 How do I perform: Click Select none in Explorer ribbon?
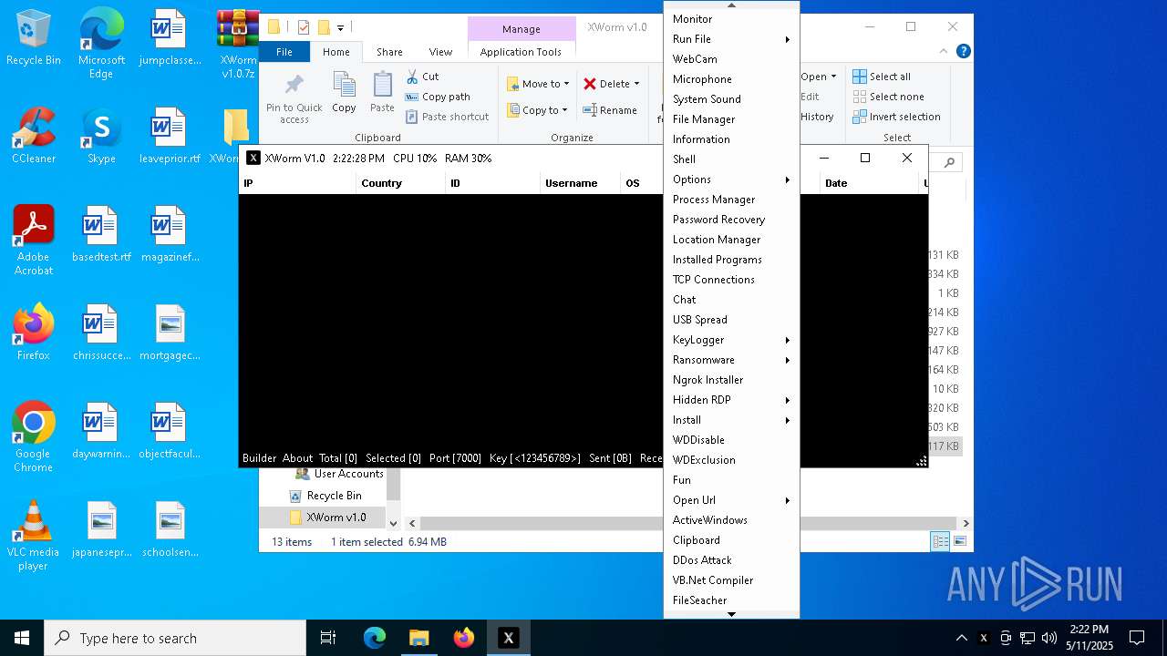point(888,97)
